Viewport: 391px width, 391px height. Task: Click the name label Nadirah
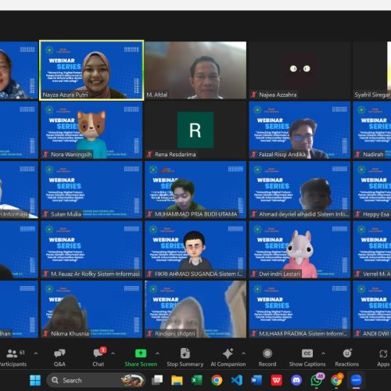(373, 155)
